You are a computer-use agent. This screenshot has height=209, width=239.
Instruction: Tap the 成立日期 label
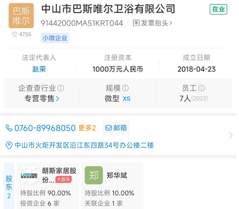[x=196, y=58]
